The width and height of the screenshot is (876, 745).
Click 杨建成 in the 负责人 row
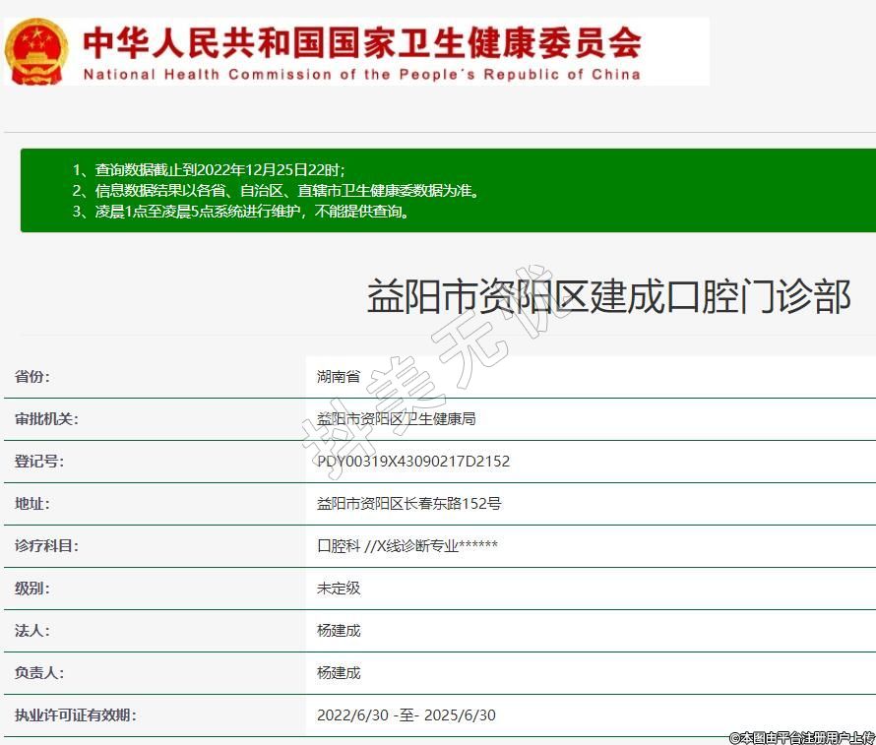point(339,673)
